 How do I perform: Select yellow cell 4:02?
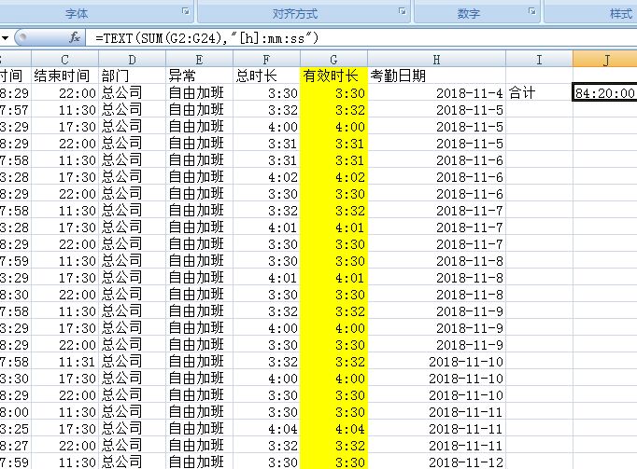tap(333, 177)
